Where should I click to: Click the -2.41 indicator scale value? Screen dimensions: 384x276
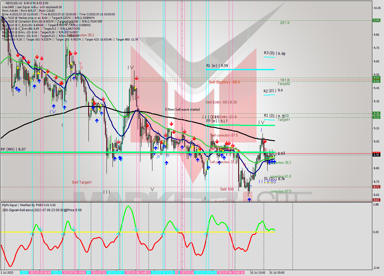pyautogui.click(x=376, y=268)
